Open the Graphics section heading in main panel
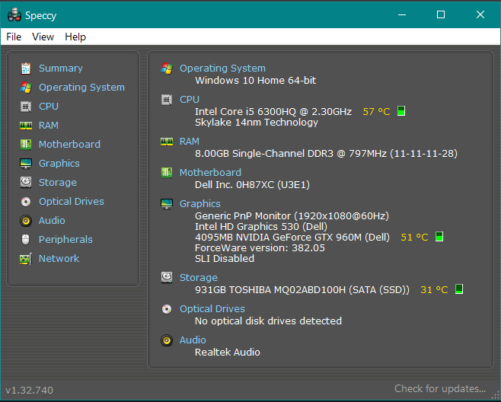Image resolution: width=501 pixels, height=402 pixels. pos(199,204)
